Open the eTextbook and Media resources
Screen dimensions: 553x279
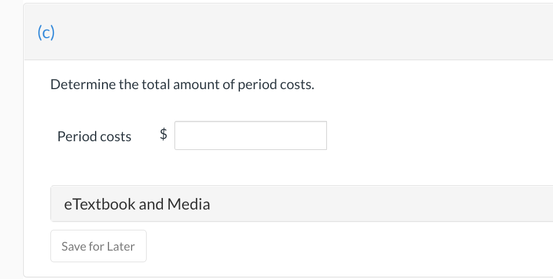click(137, 204)
